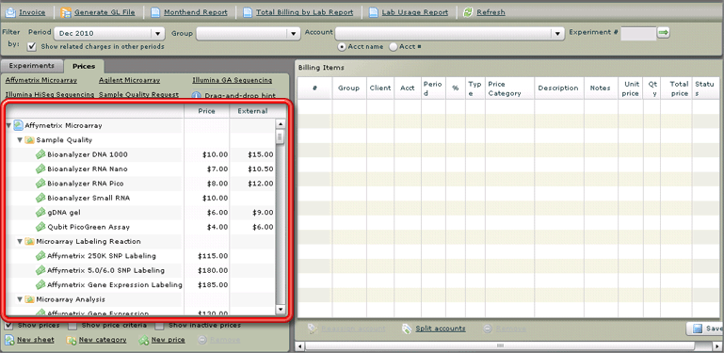724x353 pixels.
Task: Click the Split accounts link
Action: [x=441, y=329]
